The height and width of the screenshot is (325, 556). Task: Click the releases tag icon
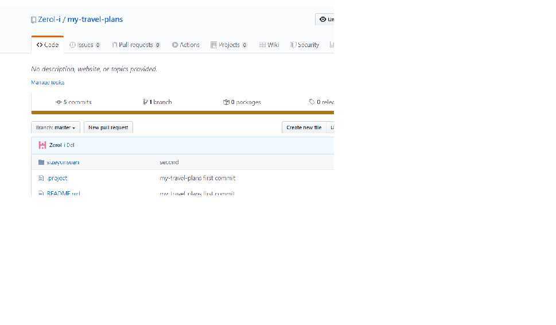click(312, 102)
